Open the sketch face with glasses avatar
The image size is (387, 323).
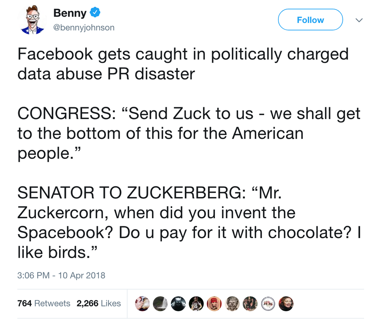point(232,304)
